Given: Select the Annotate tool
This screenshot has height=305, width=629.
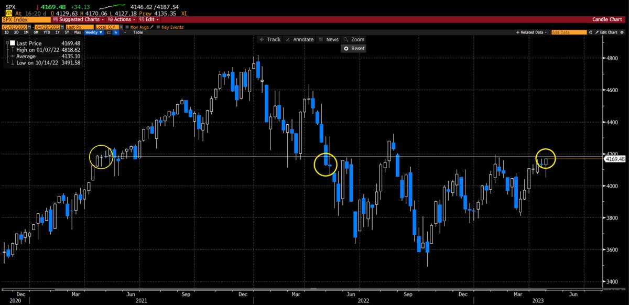Looking at the screenshot, I should coord(299,39).
